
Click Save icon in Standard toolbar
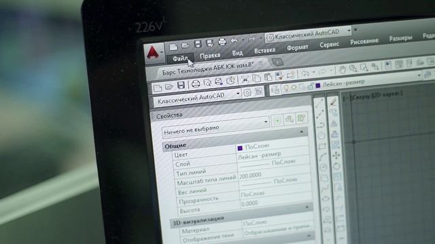(x=181, y=85)
